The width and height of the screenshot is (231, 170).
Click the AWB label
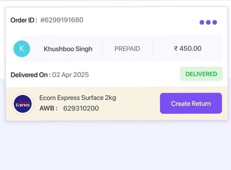[48, 108]
